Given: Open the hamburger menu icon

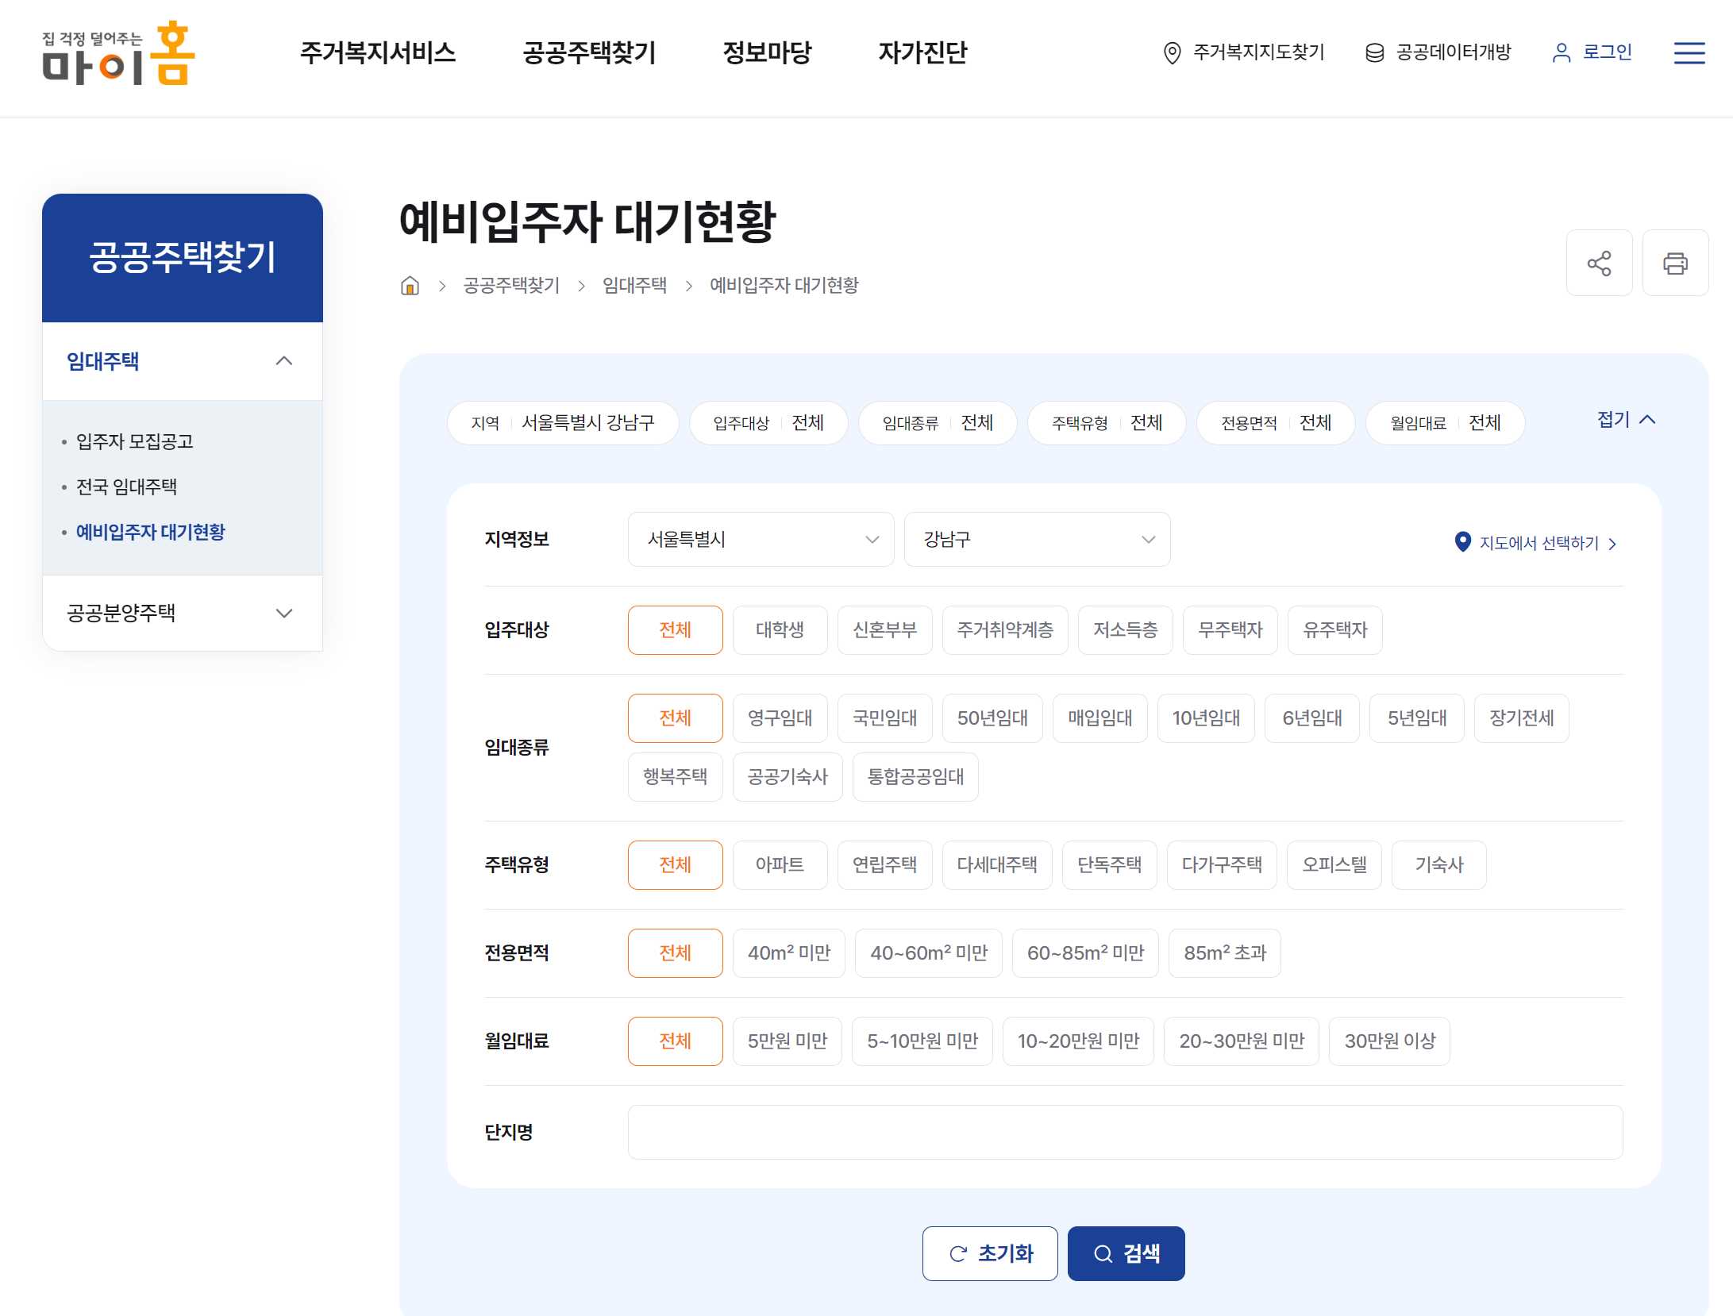Looking at the screenshot, I should [x=1689, y=53].
